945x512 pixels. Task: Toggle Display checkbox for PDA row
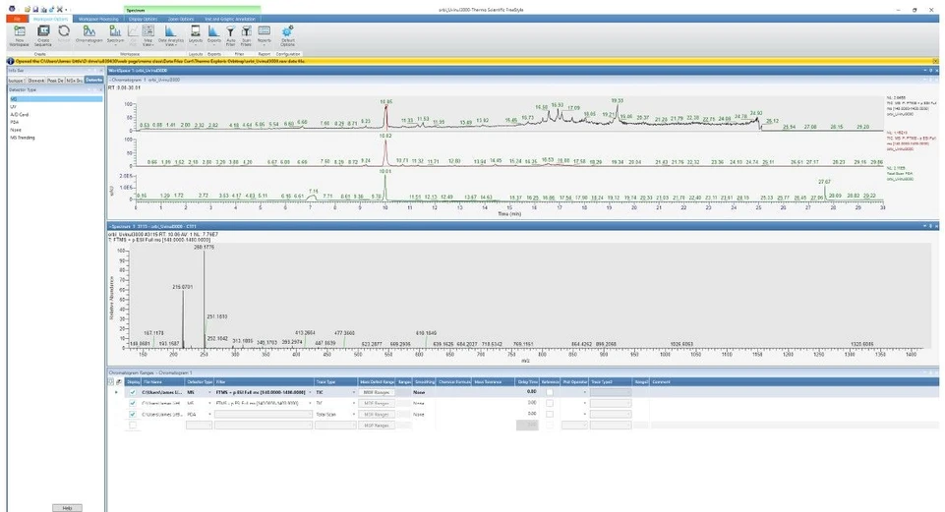[133, 414]
